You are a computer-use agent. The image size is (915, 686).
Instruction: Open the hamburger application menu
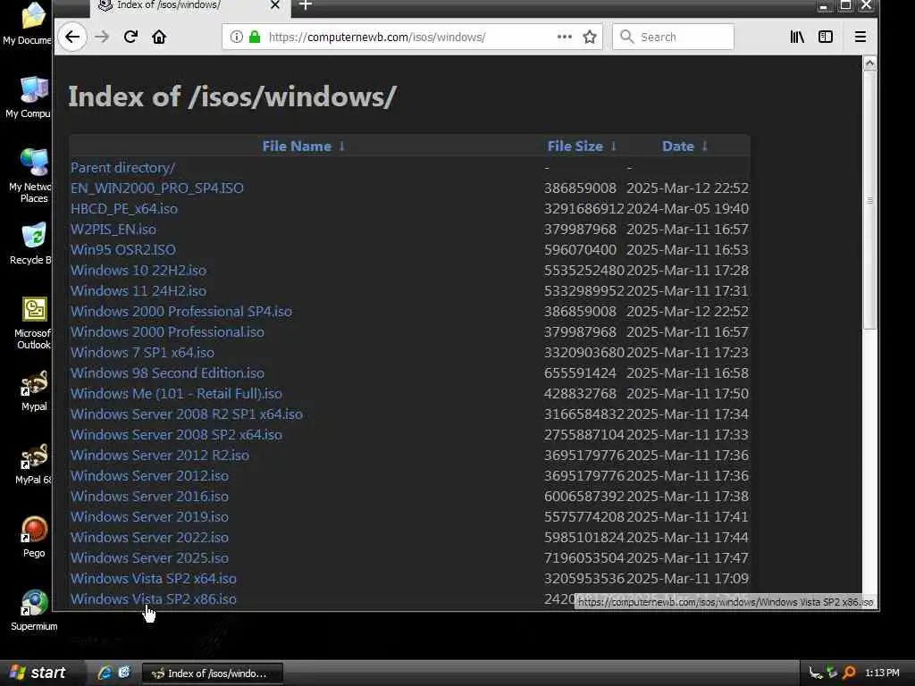(x=860, y=37)
